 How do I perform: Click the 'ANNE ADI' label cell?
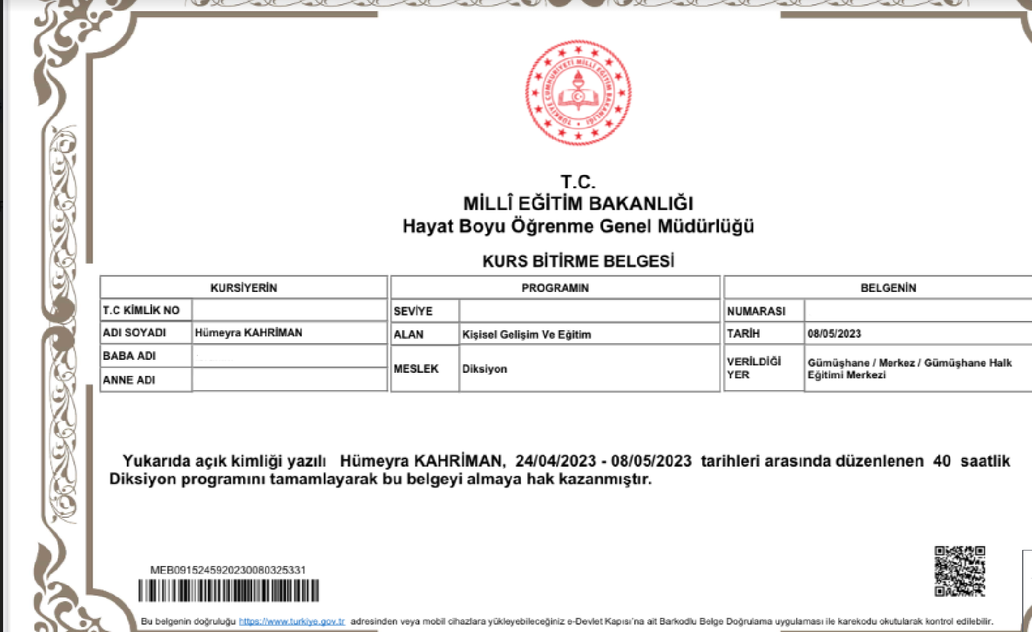pyautogui.click(x=146, y=380)
